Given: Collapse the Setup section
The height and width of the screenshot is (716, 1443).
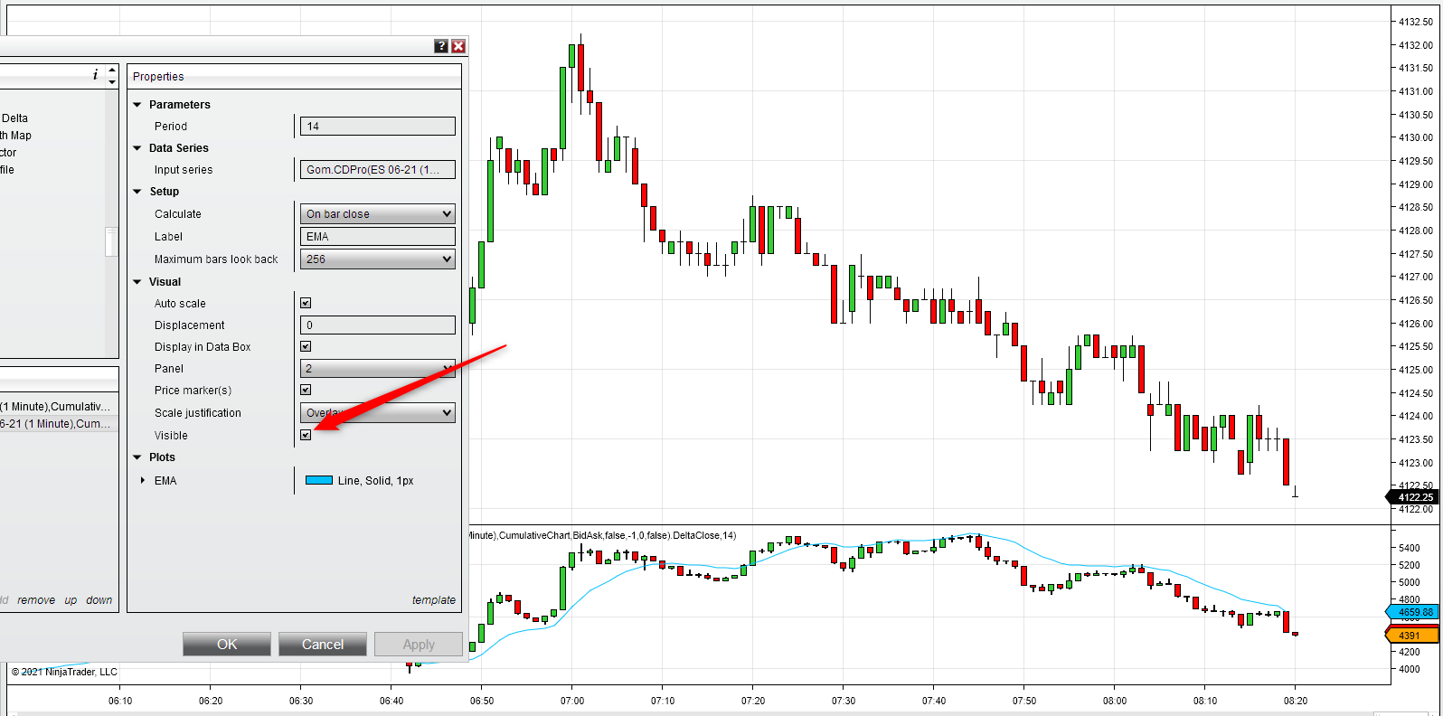Looking at the screenshot, I should point(137,192).
